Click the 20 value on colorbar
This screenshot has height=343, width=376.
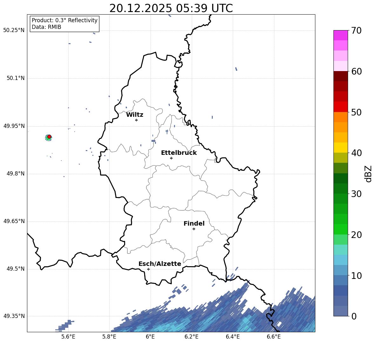[356, 235]
